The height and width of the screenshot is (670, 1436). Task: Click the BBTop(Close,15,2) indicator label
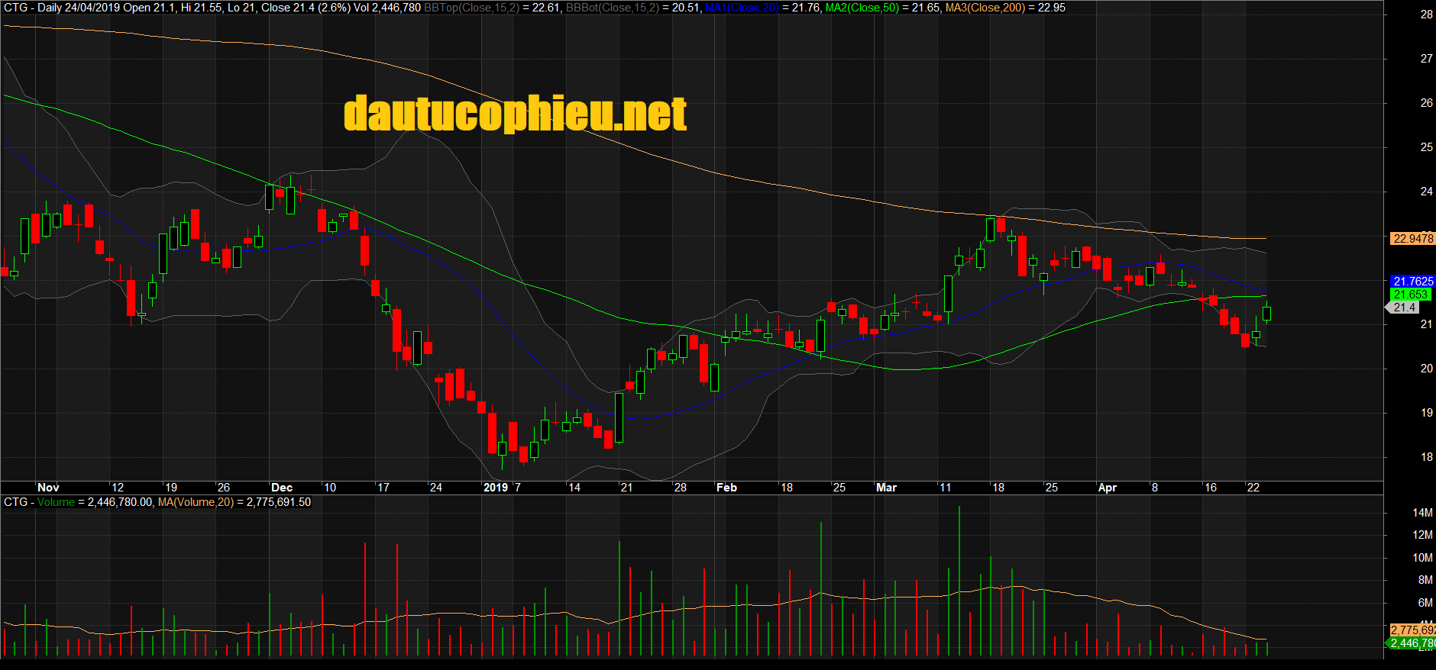[471, 8]
